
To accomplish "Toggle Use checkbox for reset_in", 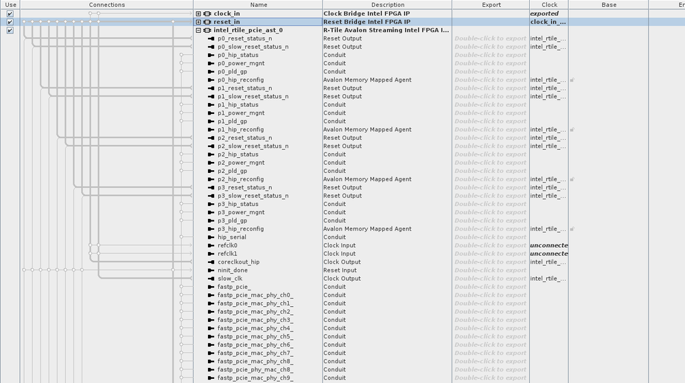I will pyautogui.click(x=10, y=22).
